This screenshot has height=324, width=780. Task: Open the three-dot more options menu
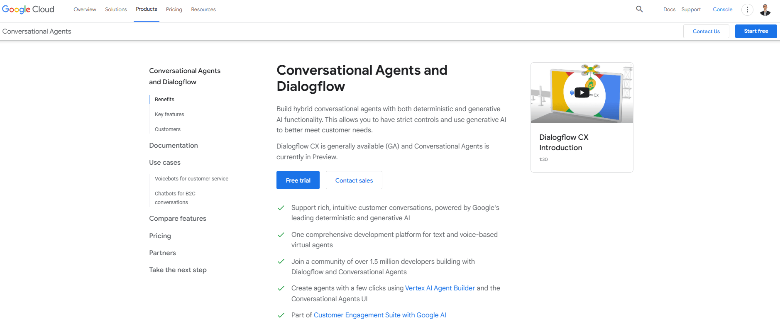(x=747, y=10)
